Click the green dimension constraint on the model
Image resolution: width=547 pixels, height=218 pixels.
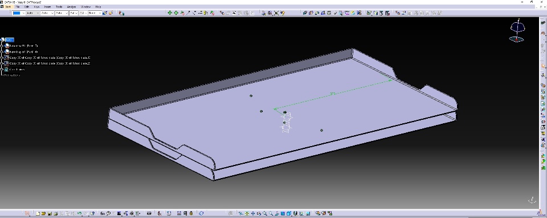[333, 94]
